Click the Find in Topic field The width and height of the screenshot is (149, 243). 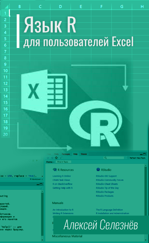point(63,162)
